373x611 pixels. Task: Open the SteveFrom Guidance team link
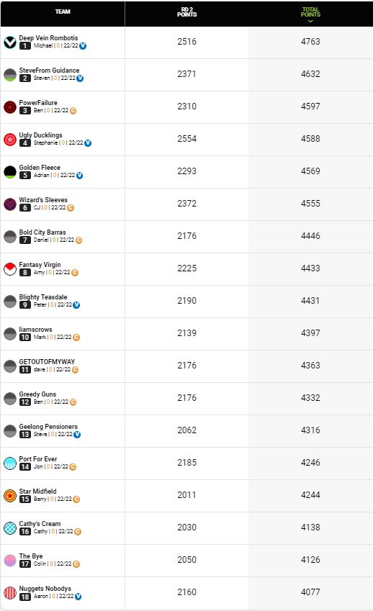pyautogui.click(x=49, y=70)
